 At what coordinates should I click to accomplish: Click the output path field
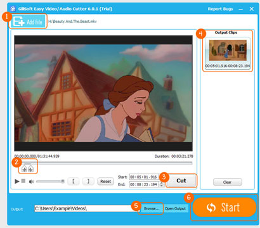(87, 208)
